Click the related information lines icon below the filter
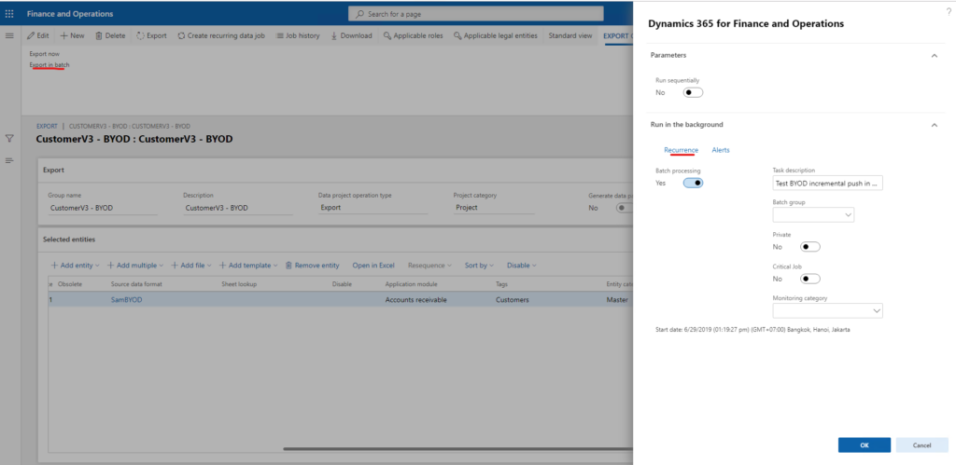The width and height of the screenshot is (956, 465). (9, 160)
